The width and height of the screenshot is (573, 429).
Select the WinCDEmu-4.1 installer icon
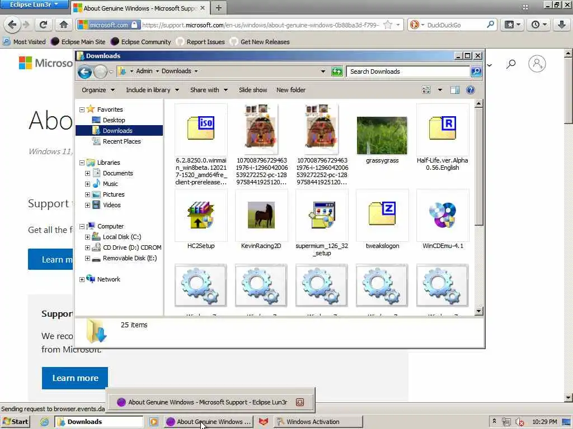[x=443, y=214]
